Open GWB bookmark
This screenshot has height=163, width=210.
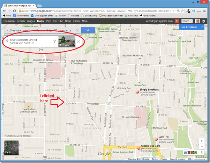pos(7,16)
